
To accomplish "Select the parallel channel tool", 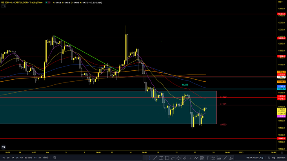I will tap(184, 158).
